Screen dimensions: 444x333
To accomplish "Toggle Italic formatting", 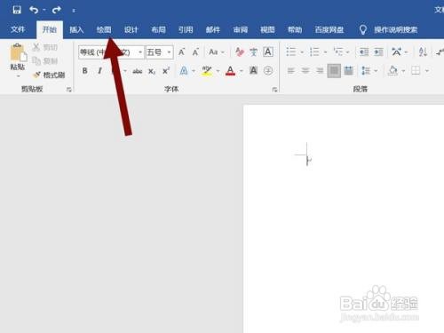I will (x=99, y=71).
